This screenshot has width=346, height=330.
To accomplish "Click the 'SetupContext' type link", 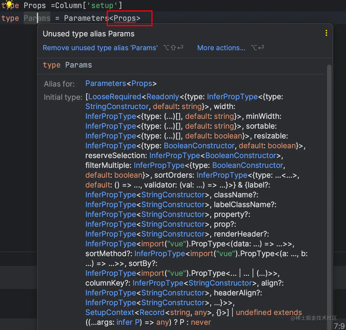I will point(110,312).
